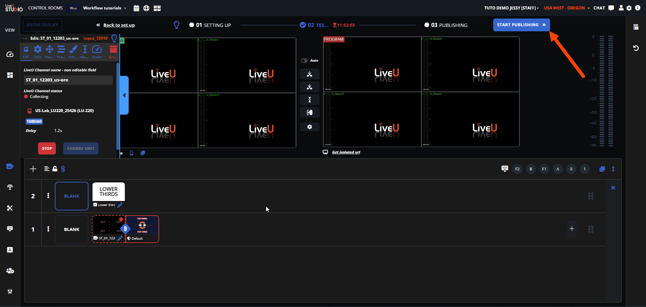The height and width of the screenshot is (307, 646).
Task: Open the CONTROL ROOMS menu
Action: [45, 8]
